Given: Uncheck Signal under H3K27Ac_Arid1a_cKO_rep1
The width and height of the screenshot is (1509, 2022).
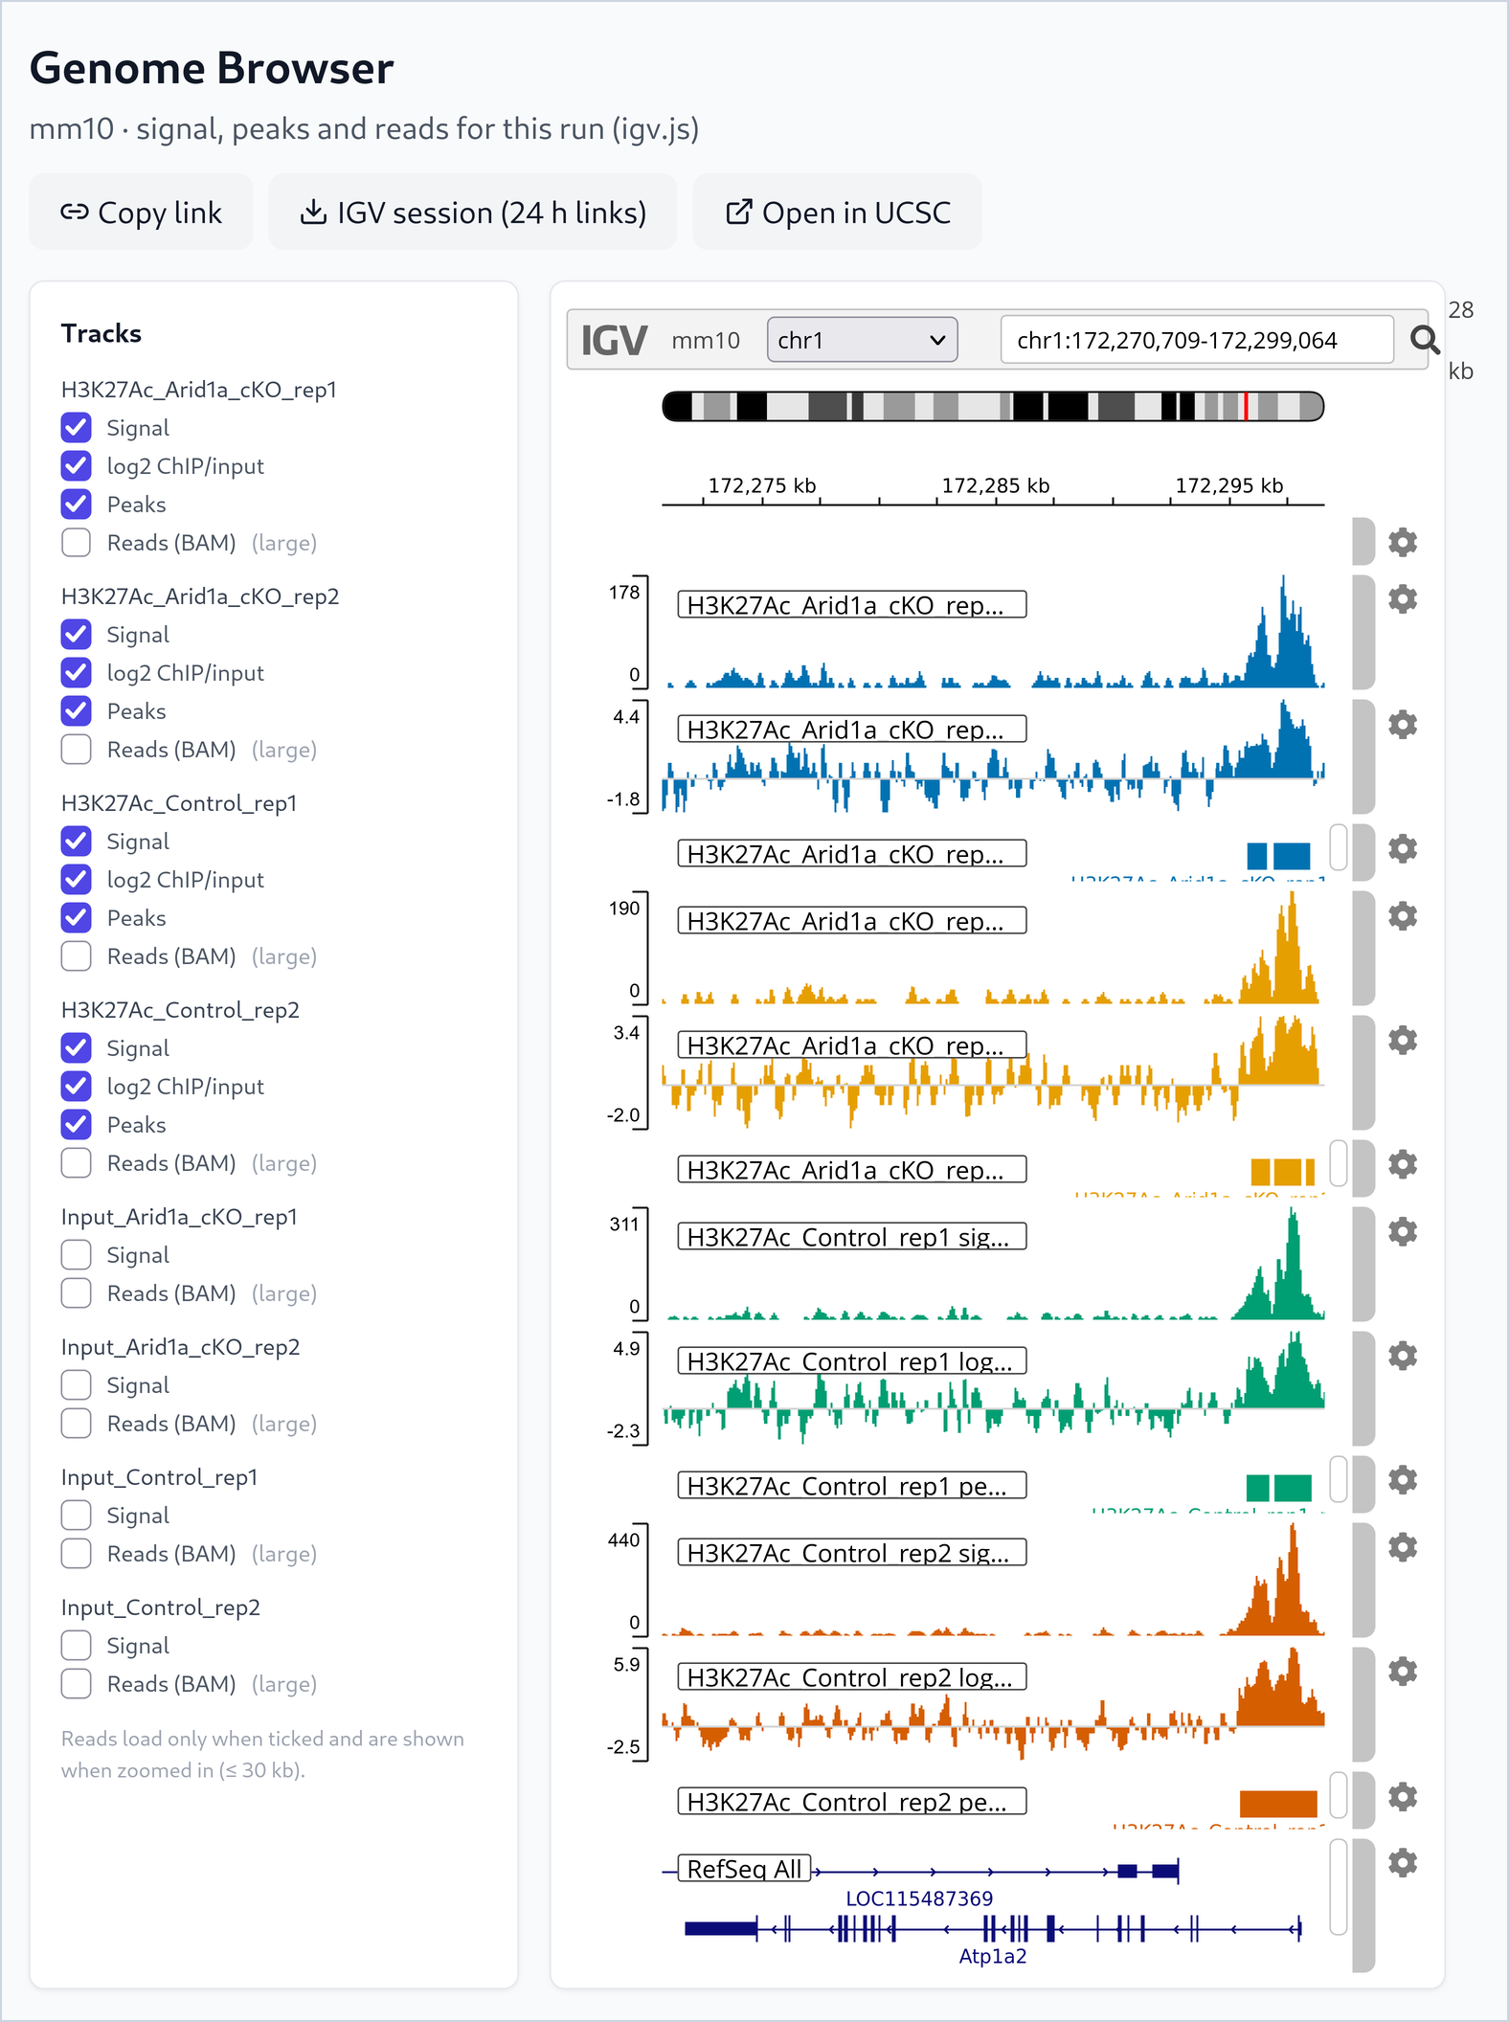Looking at the screenshot, I should coord(77,428).
